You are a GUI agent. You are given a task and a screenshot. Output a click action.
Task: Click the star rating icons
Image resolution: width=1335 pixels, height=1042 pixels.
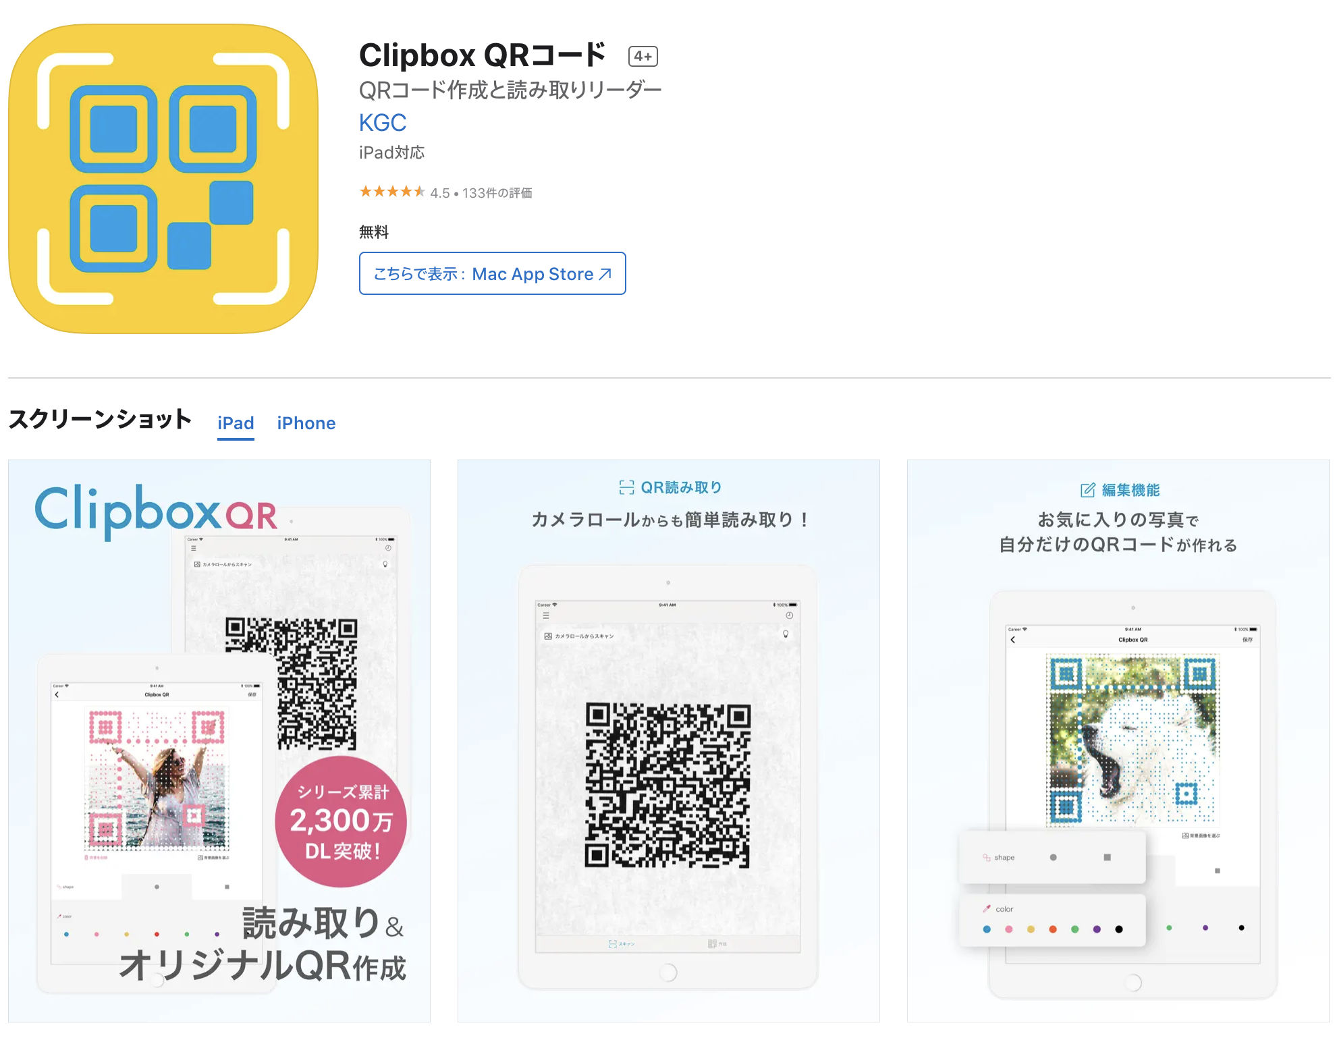392,192
